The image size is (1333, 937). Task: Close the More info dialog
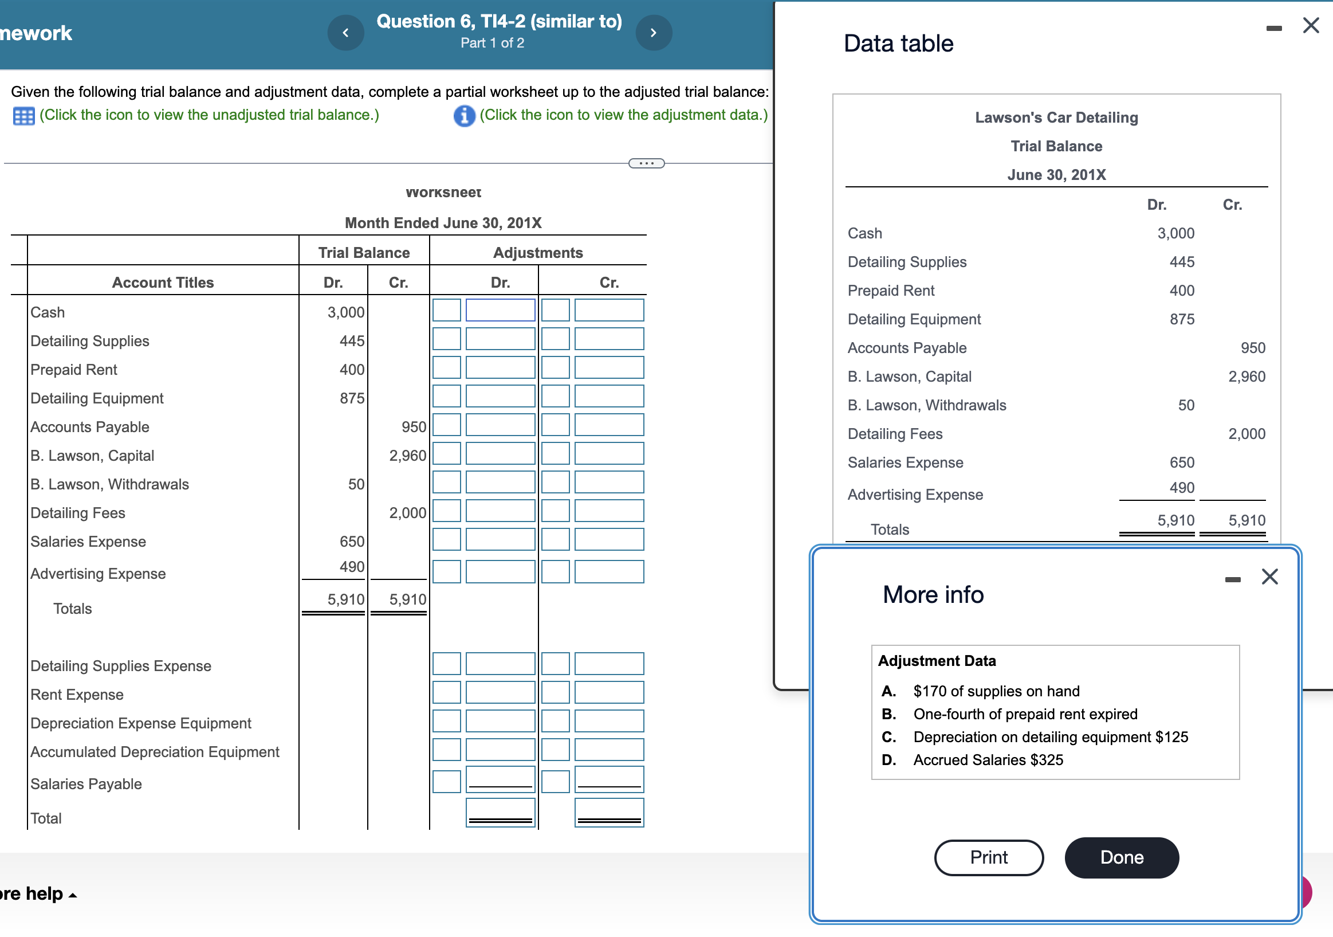(x=1269, y=577)
